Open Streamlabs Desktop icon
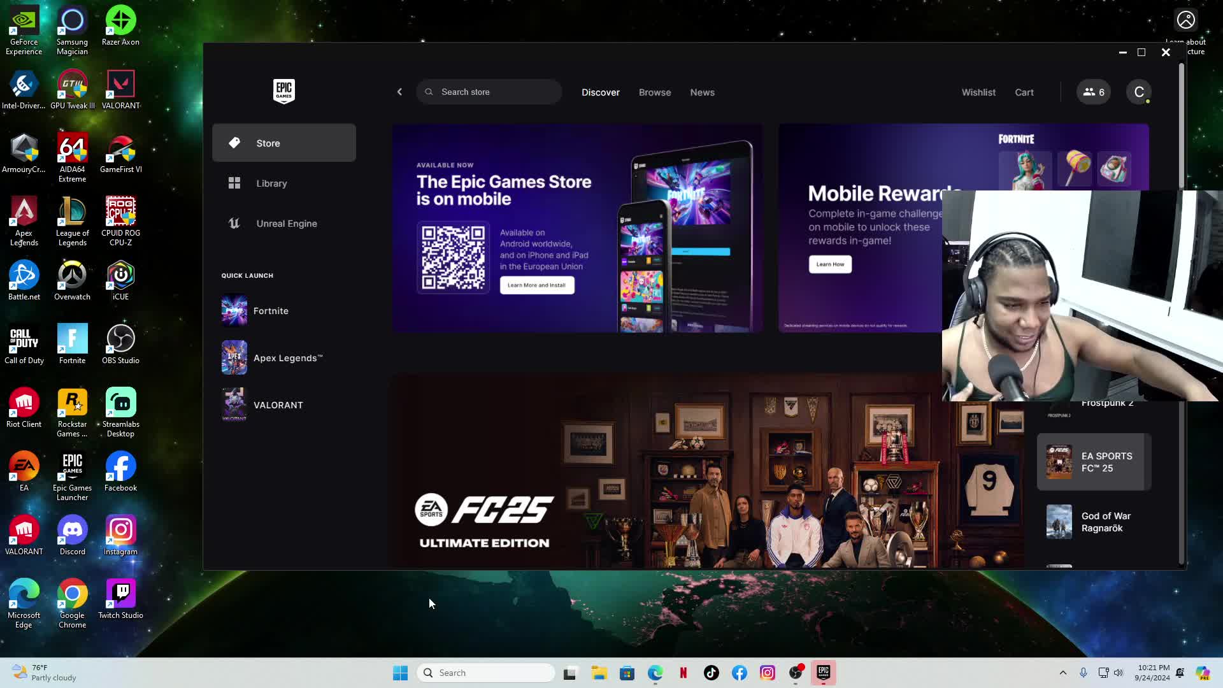Viewport: 1223px width, 688px height. (120, 413)
